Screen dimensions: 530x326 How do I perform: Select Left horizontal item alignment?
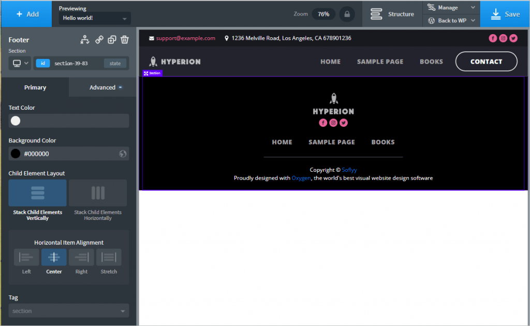26,257
